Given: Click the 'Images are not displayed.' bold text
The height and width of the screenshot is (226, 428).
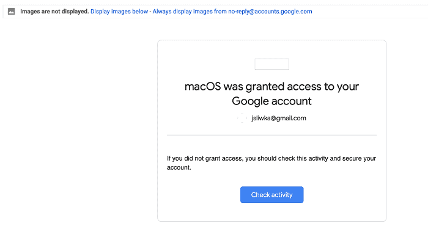Looking at the screenshot, I should [54, 12].
